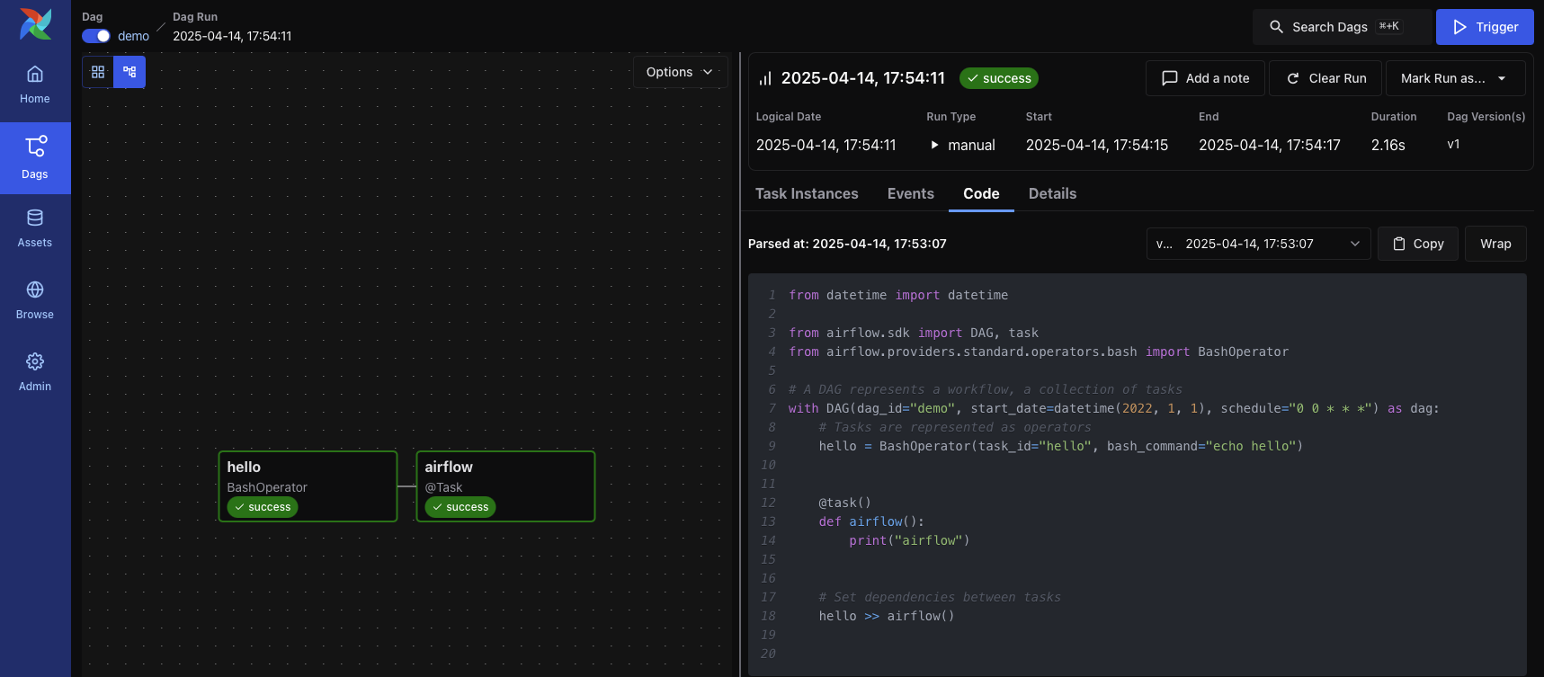Open the DAG version selector dropdown
This screenshot has width=1544, height=677.
(x=1258, y=244)
